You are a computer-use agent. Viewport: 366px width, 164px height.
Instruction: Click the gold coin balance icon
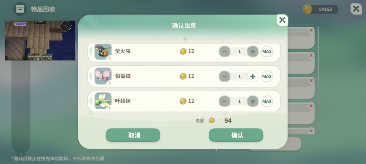(308, 9)
